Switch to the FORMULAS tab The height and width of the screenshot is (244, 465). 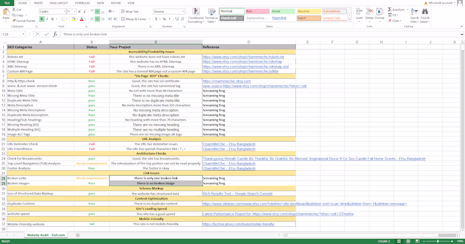click(x=82, y=3)
